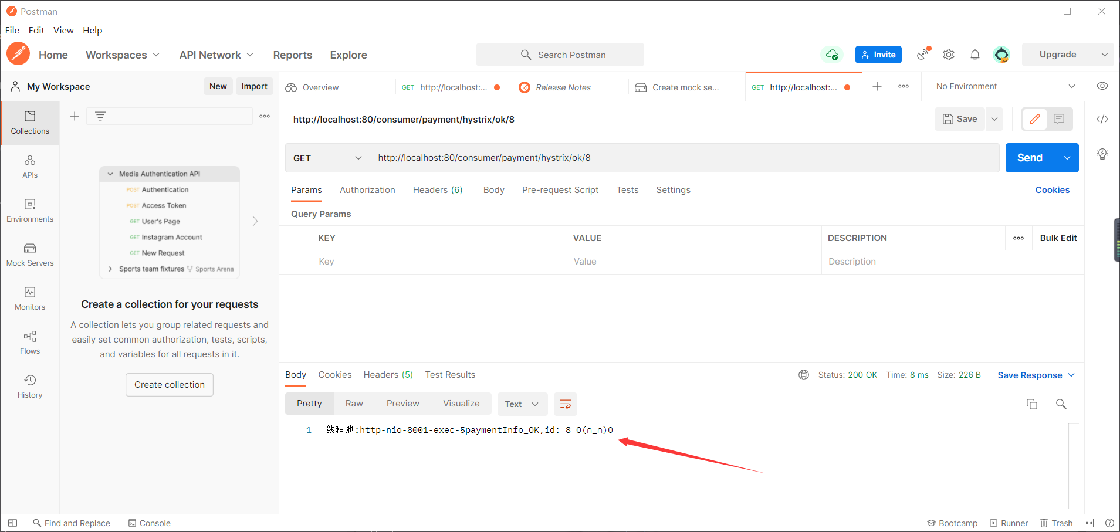Click the Cookies link
This screenshot has width=1120, height=532.
(x=1053, y=190)
